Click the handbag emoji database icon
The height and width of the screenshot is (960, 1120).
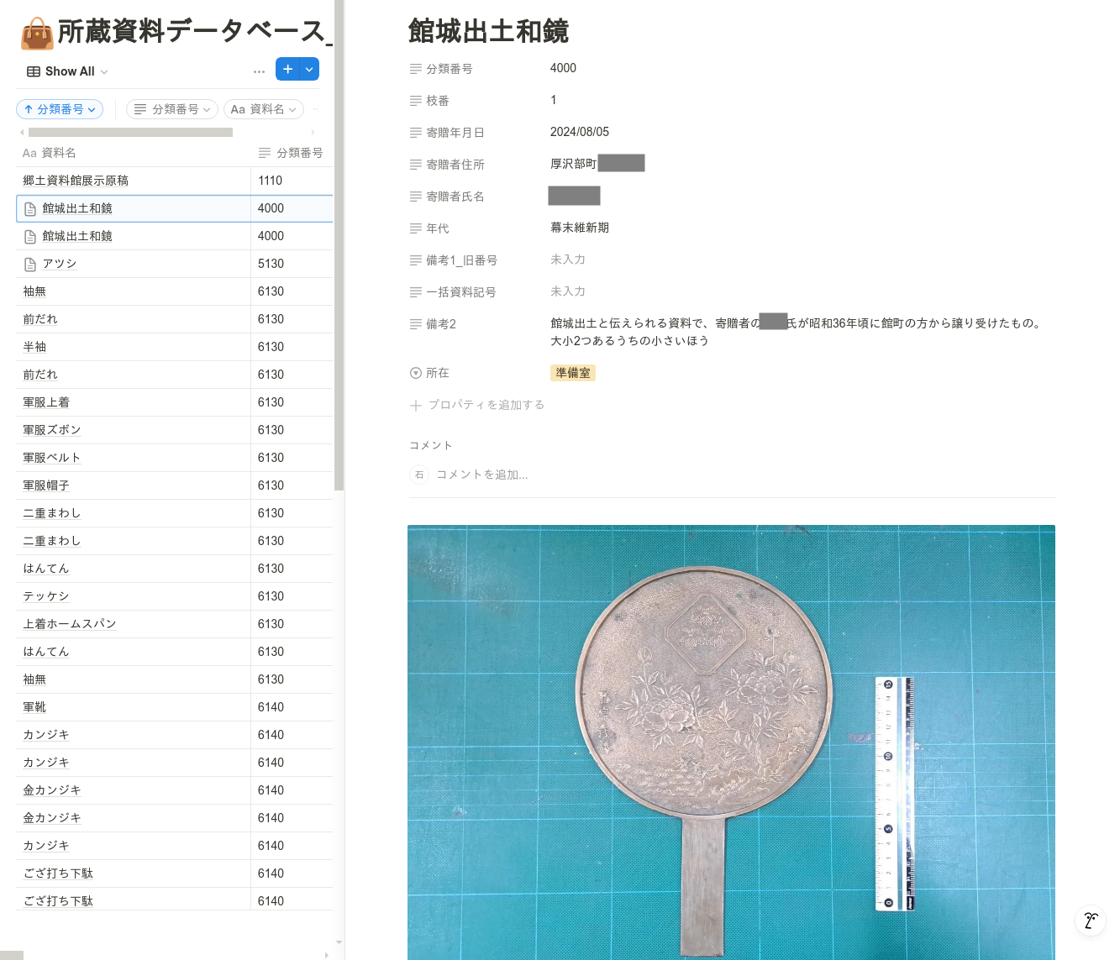(x=37, y=34)
